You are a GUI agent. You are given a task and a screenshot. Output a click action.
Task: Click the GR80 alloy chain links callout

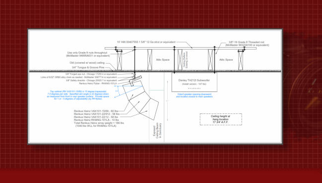pyautogui.click(x=79, y=78)
